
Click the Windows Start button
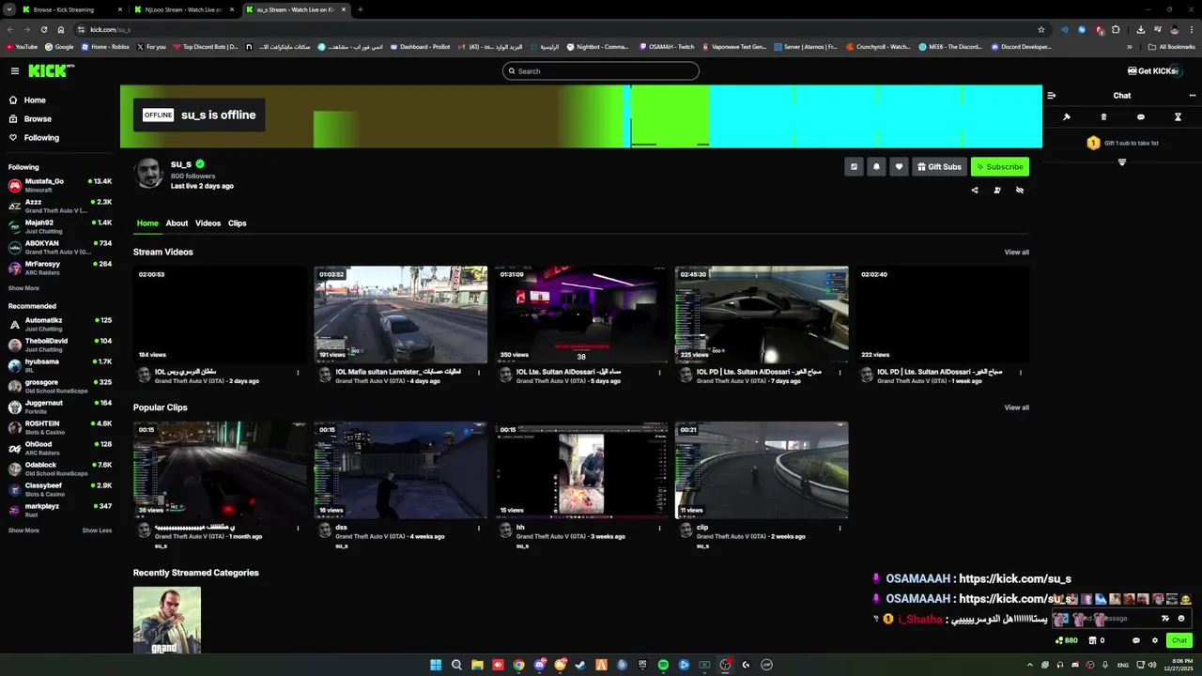[436, 665]
